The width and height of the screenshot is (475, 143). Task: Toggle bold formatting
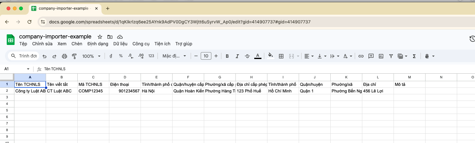(227, 56)
